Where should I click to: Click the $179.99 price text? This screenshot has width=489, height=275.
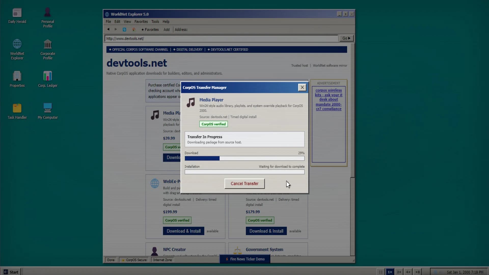[253, 212]
